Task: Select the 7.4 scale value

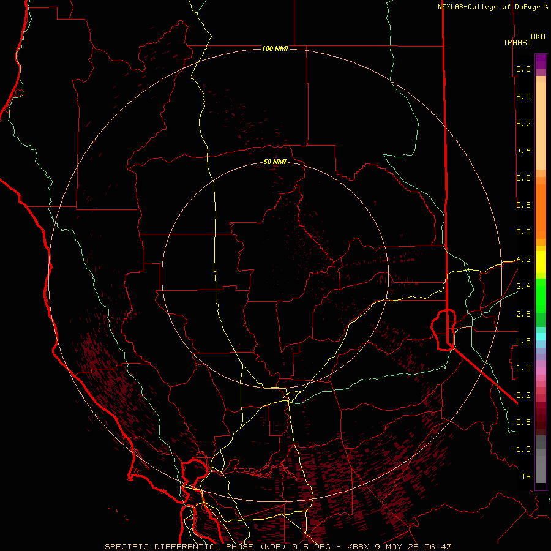Action: (523, 151)
